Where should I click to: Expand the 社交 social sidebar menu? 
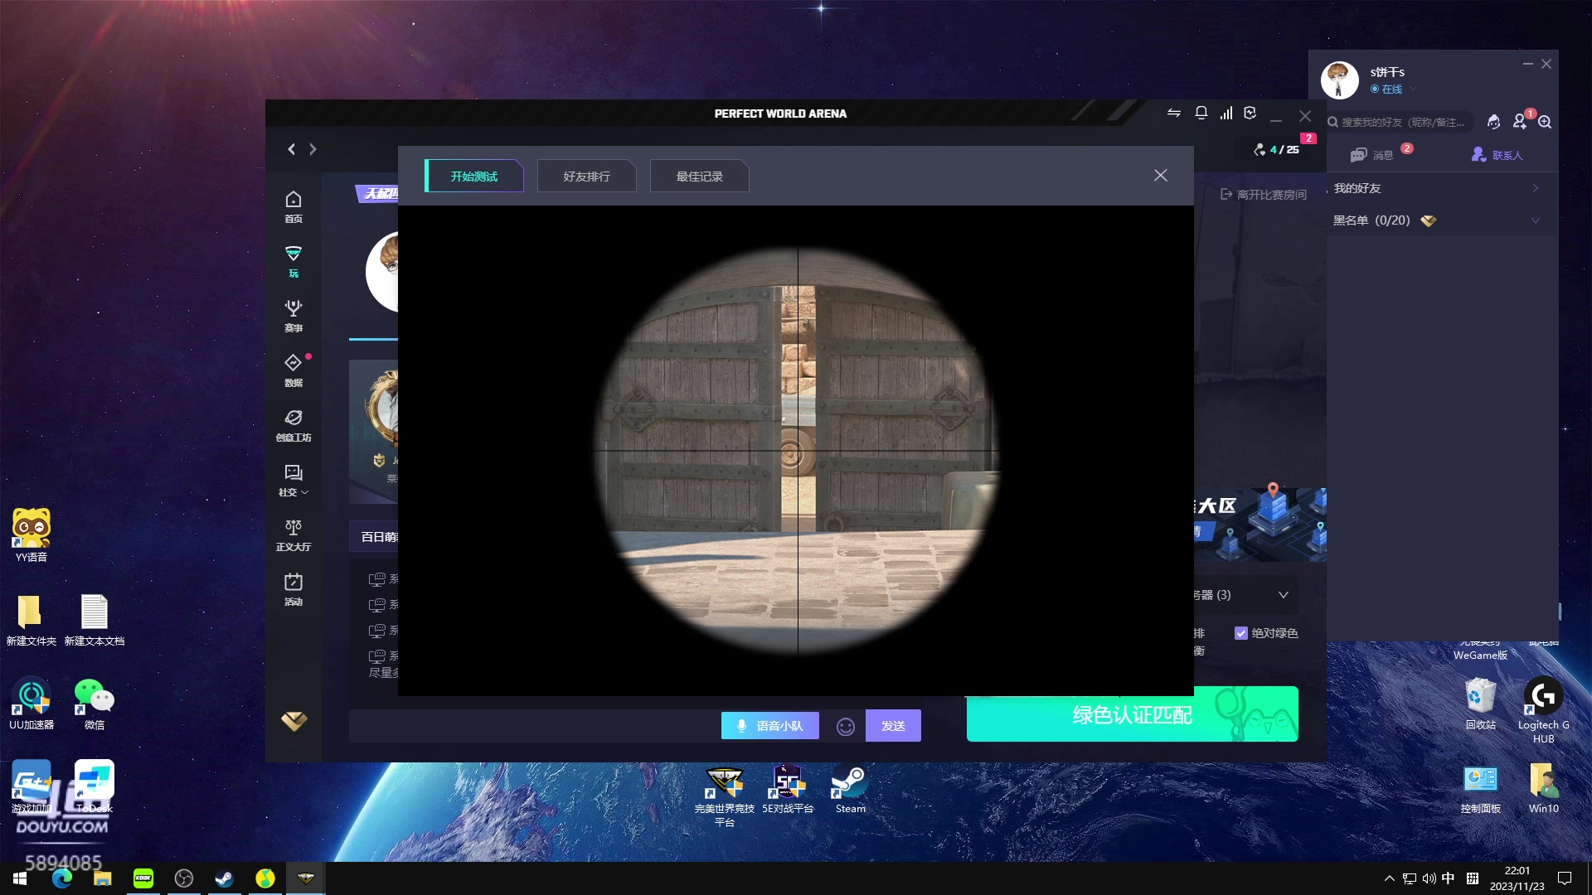pyautogui.click(x=294, y=480)
